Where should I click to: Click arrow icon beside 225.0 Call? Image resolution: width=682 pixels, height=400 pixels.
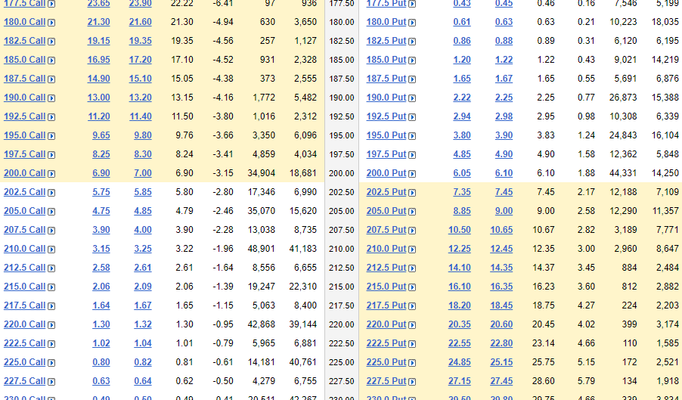pos(51,363)
